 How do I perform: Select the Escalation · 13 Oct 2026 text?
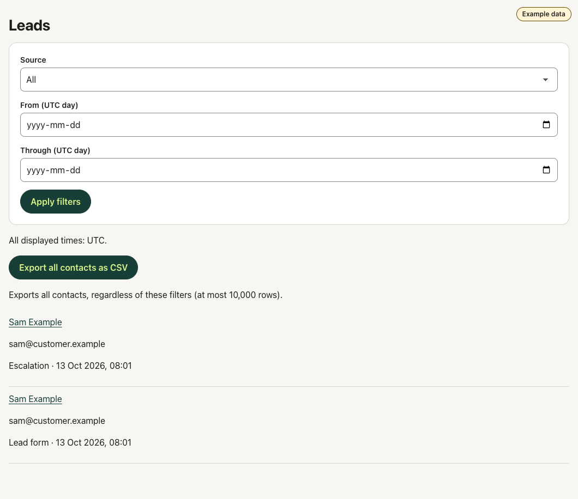click(70, 366)
